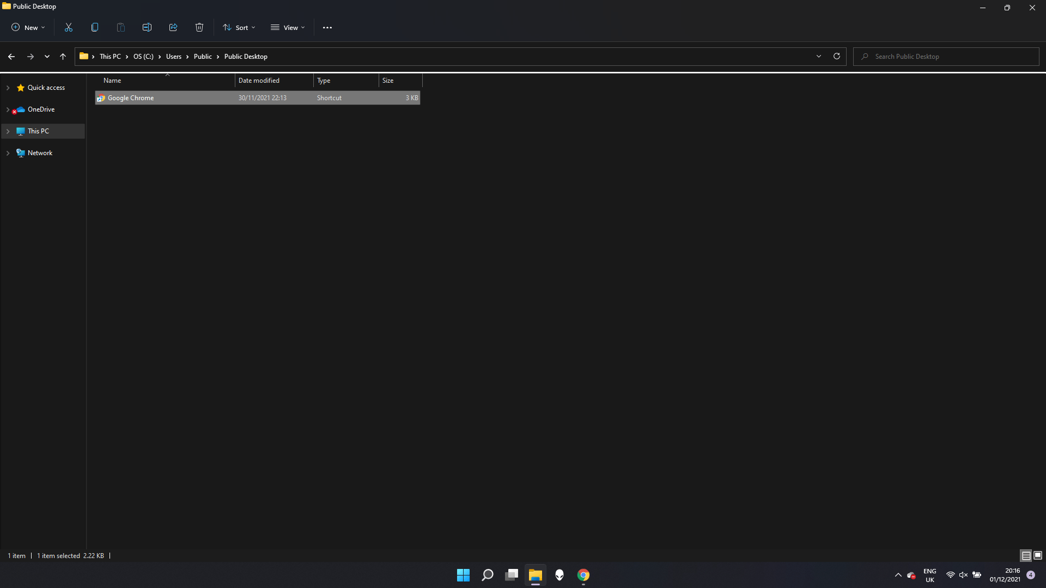Image resolution: width=1046 pixels, height=588 pixels.
Task: Click Users in the address breadcrumb
Action: 174,57
